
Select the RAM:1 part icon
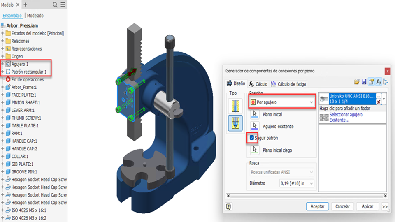[8, 133]
